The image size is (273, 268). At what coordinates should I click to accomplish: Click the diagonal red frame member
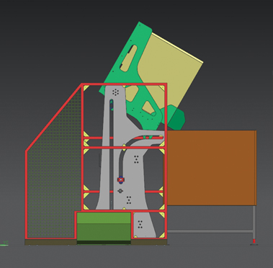(54, 117)
